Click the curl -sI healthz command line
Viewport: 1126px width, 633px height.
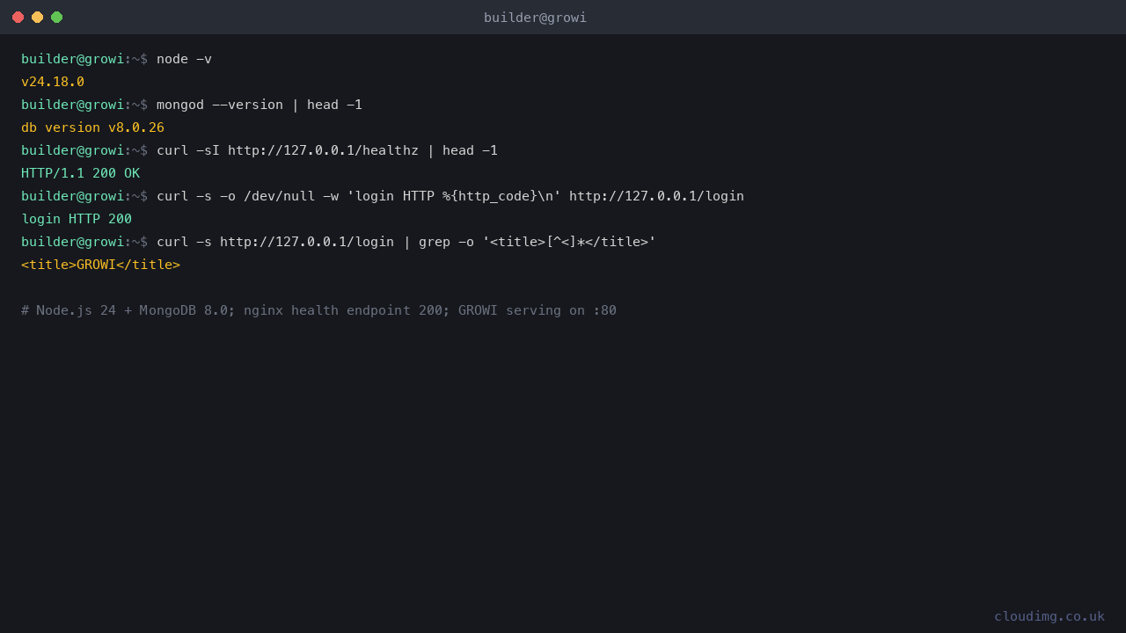point(327,150)
